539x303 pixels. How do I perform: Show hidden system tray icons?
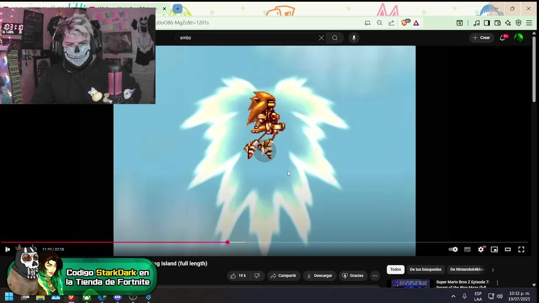click(x=453, y=296)
